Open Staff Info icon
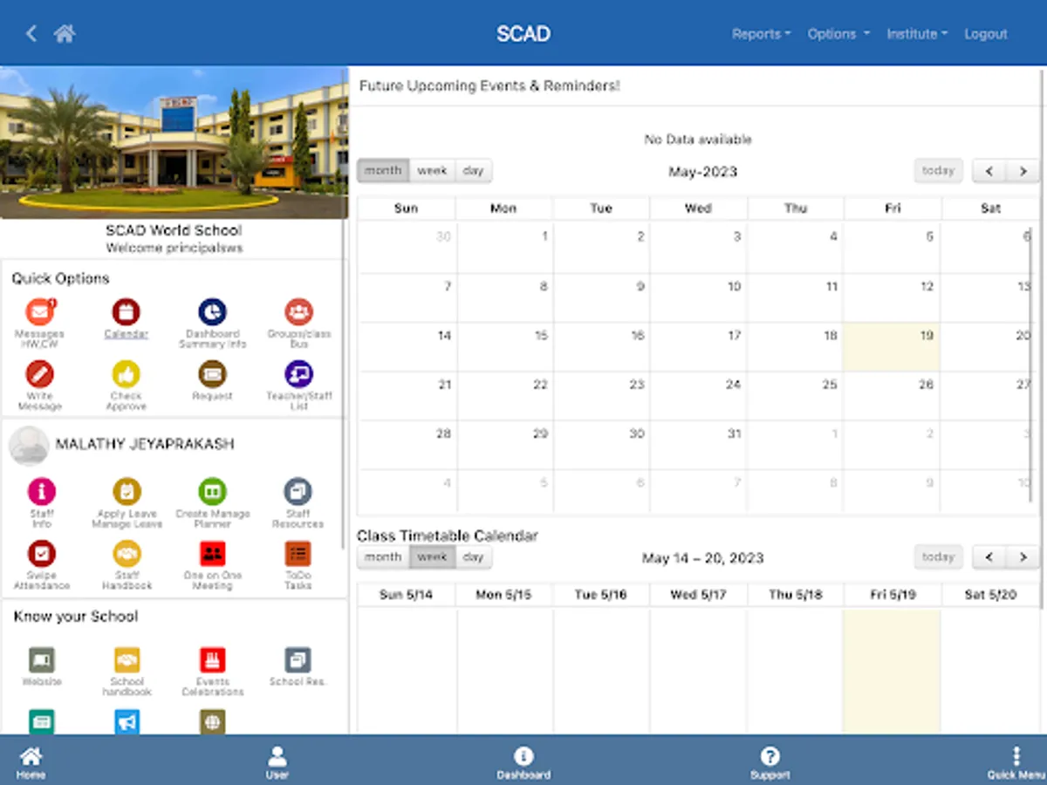Screen dimensions: 1047x785 [x=41, y=491]
